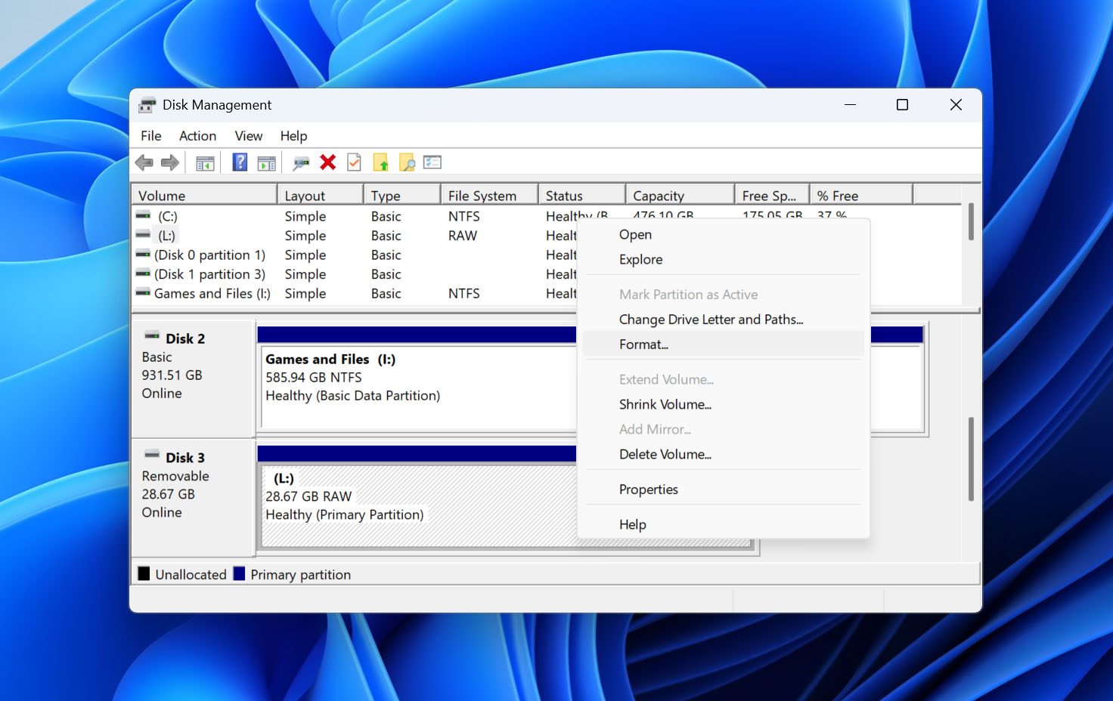Click the Disk 2 label panel
1113x701 pixels.
193,378
